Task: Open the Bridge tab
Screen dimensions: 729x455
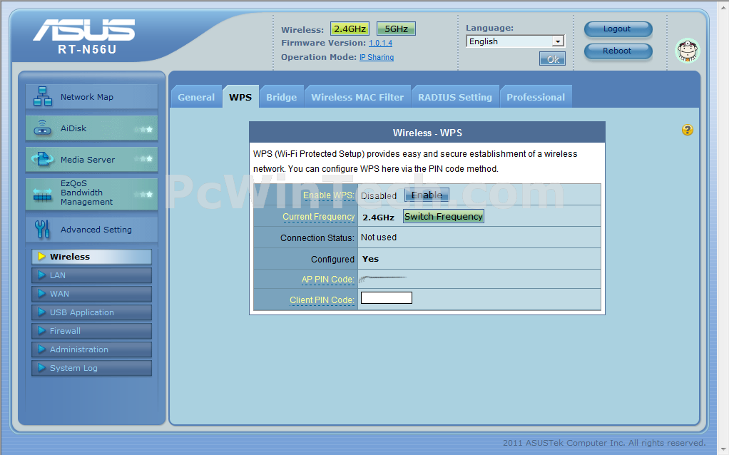Action: [281, 97]
